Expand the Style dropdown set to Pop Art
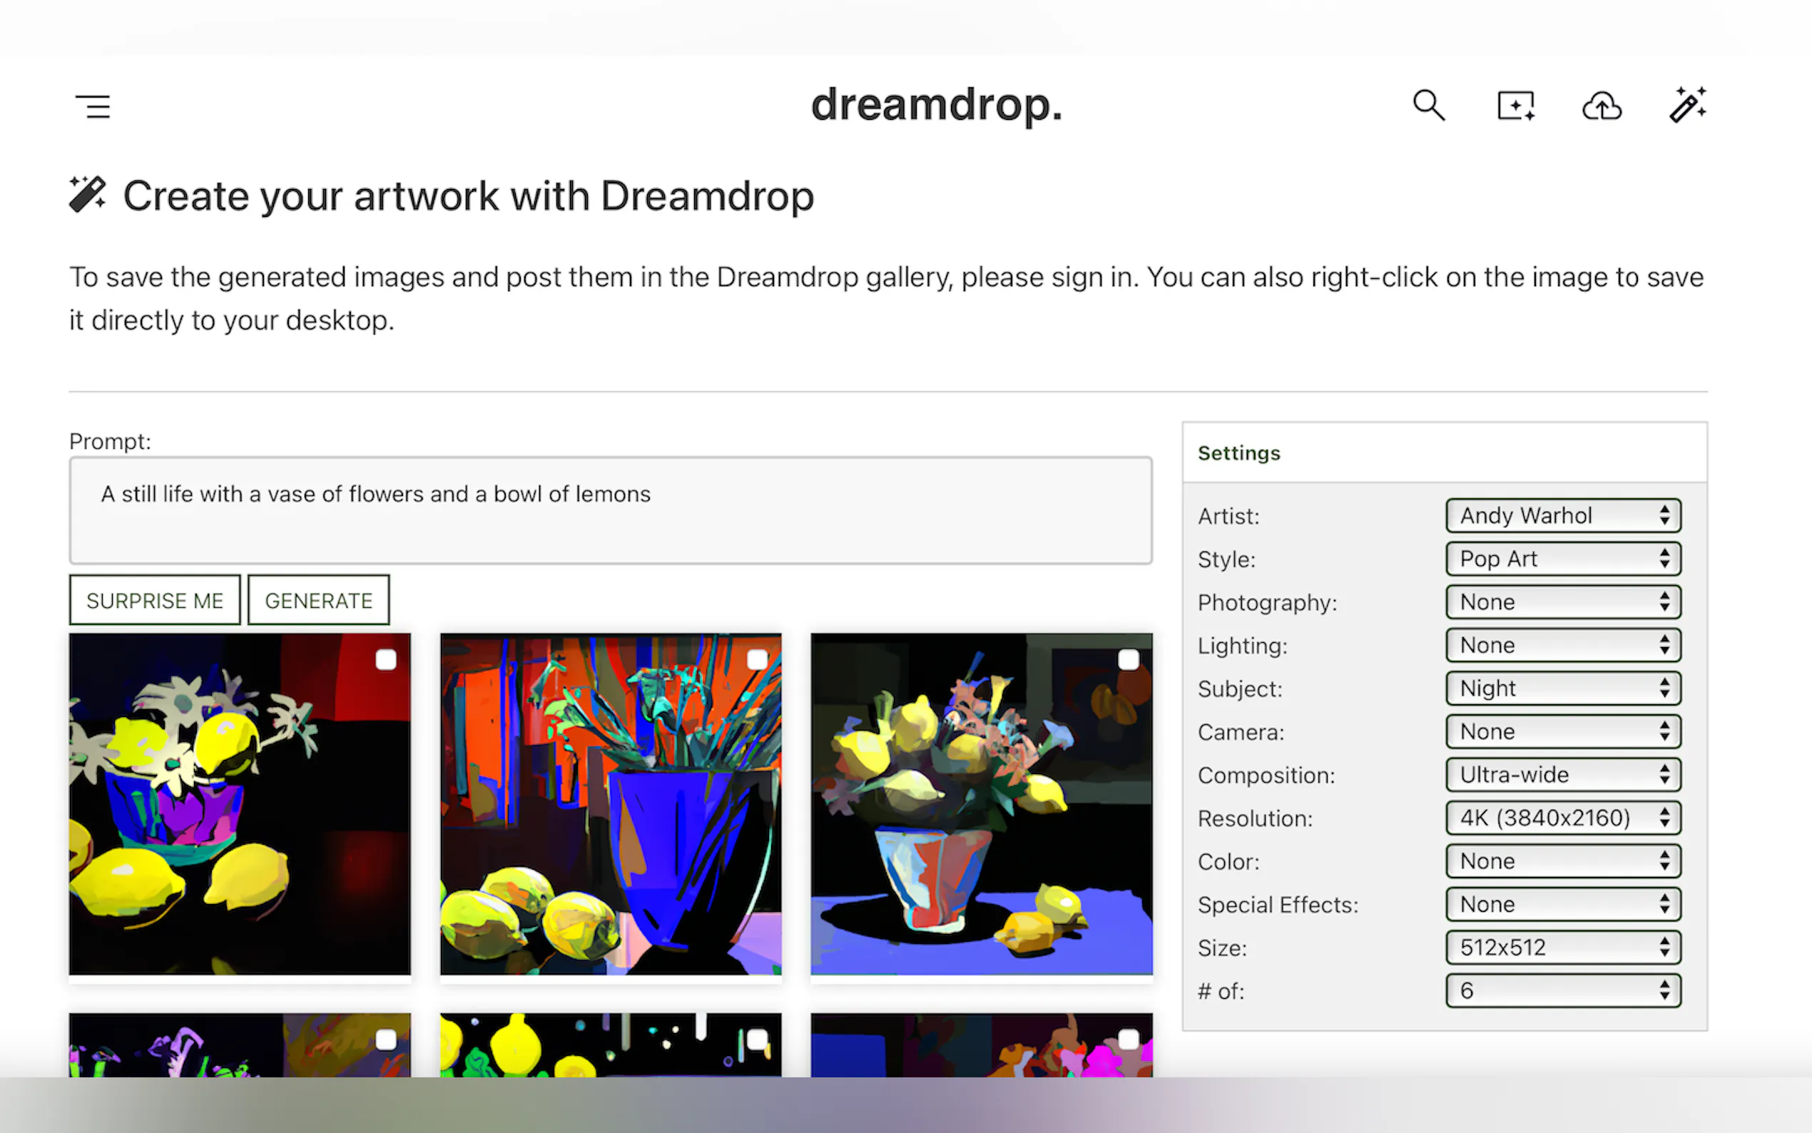Screen dimensions: 1812x1133 [1562, 559]
